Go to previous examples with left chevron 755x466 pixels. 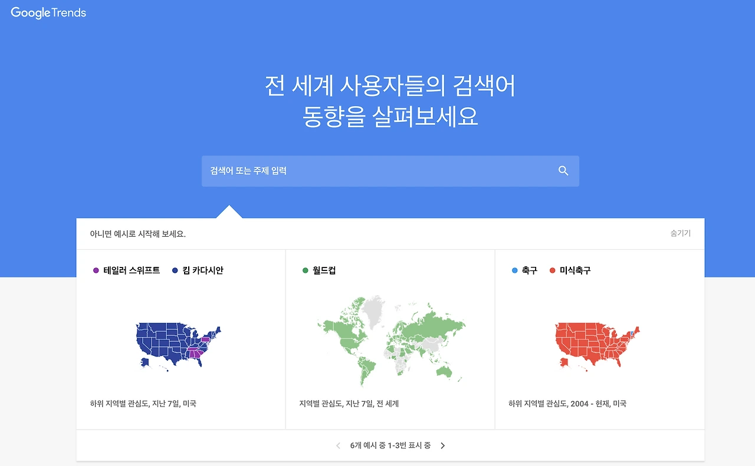tap(338, 446)
